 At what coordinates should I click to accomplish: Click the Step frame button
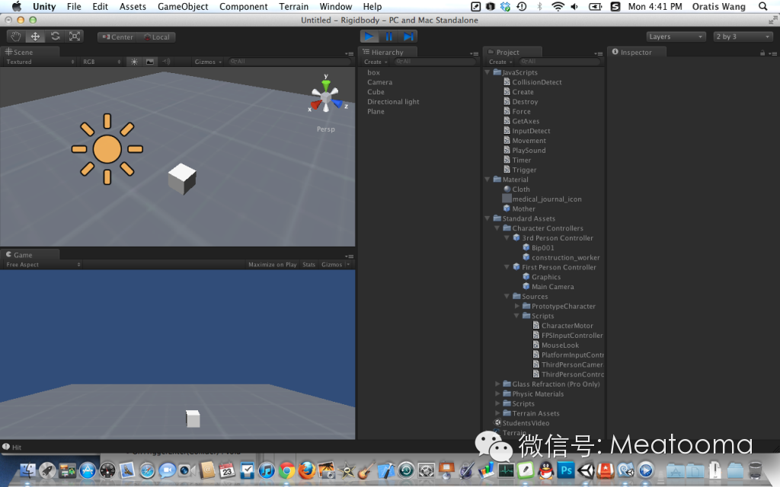(x=408, y=37)
